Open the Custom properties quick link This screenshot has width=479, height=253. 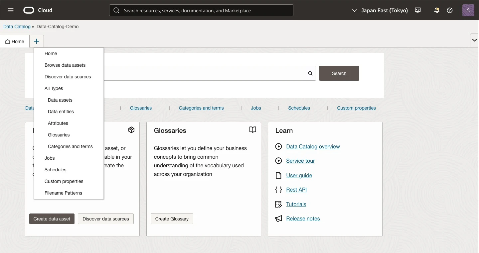pos(356,108)
